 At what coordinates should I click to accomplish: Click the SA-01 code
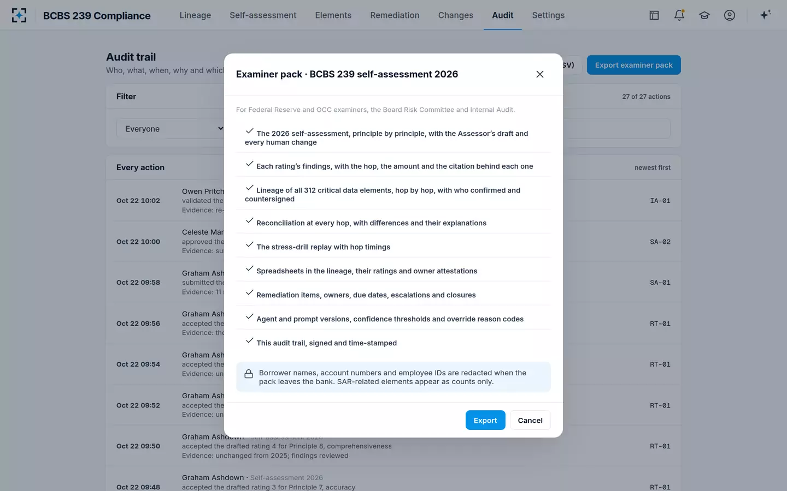tap(660, 283)
